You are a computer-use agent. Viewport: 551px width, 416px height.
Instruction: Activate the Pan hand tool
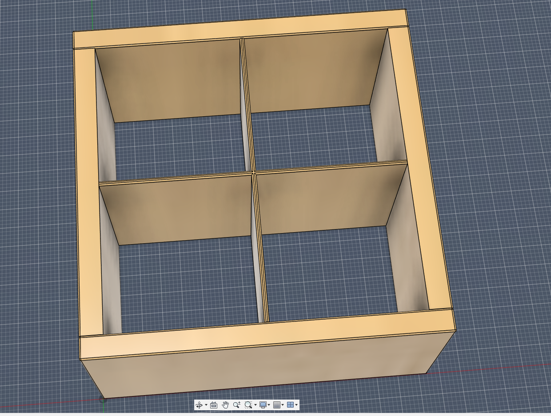(225, 405)
